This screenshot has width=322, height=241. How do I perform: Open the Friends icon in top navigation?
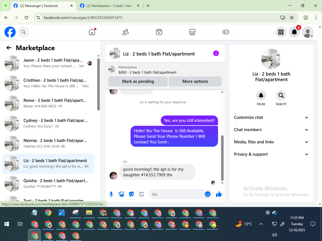click(x=126, y=32)
